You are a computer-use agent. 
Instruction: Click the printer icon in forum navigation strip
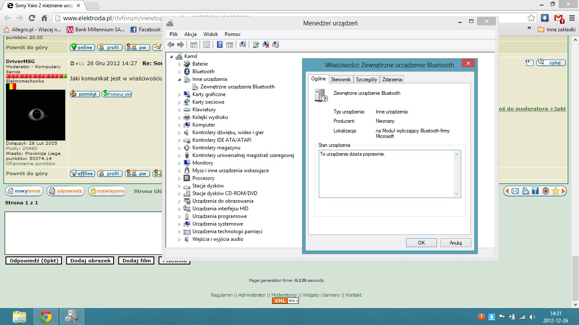(x=525, y=191)
